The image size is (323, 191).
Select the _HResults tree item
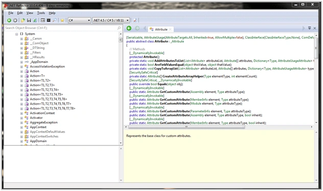pyautogui.click(x=37, y=57)
